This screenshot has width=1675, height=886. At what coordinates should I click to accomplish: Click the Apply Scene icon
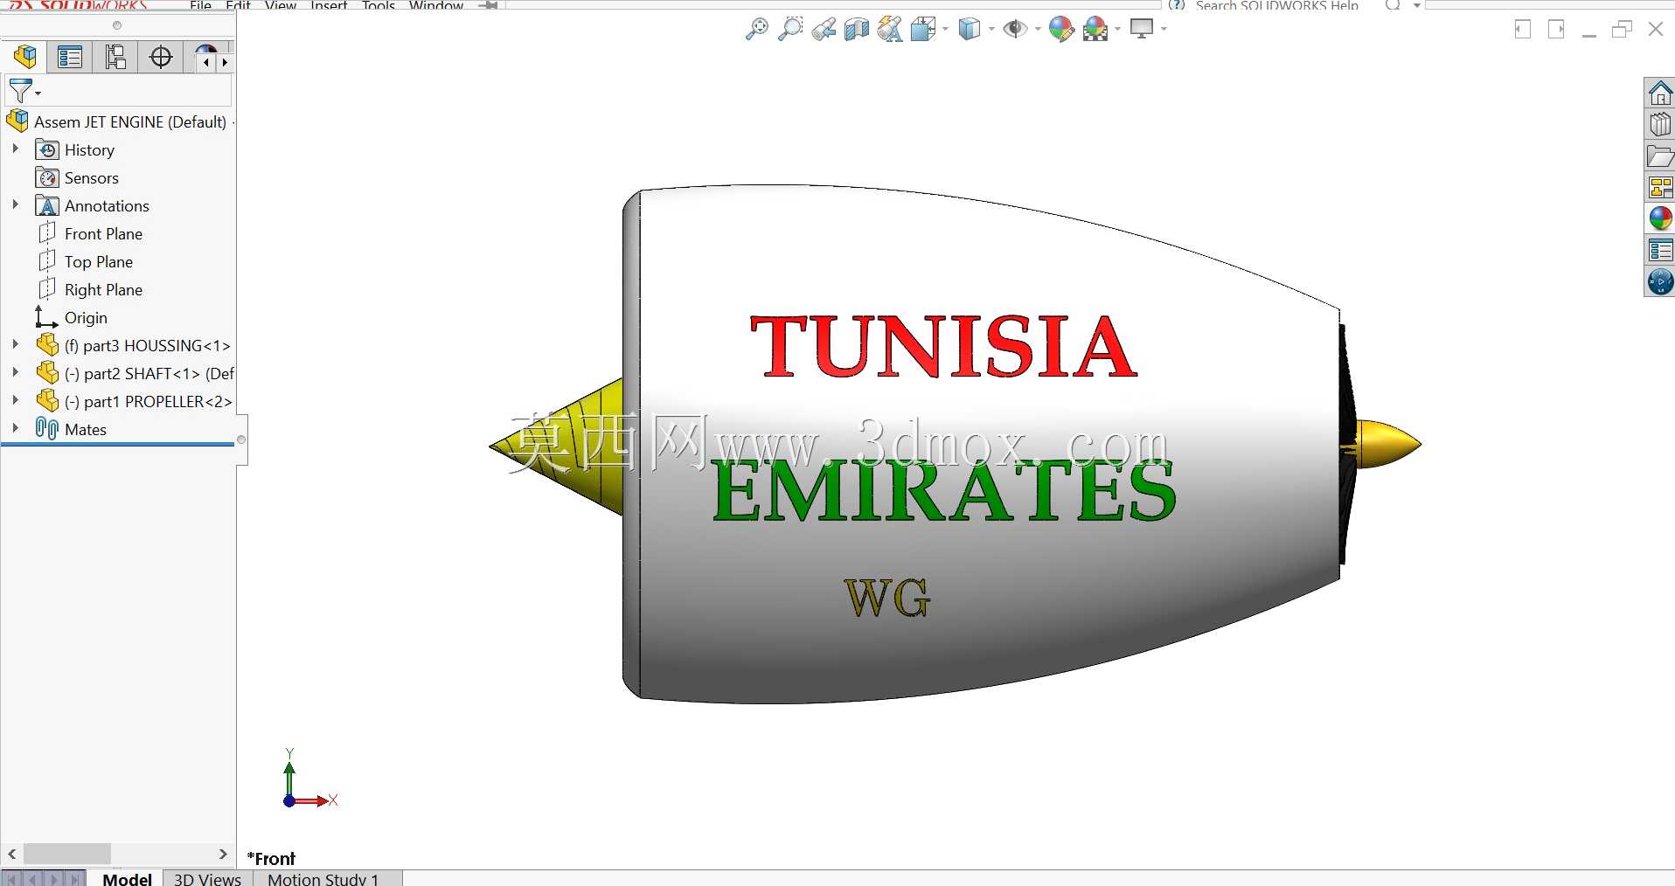(1095, 29)
